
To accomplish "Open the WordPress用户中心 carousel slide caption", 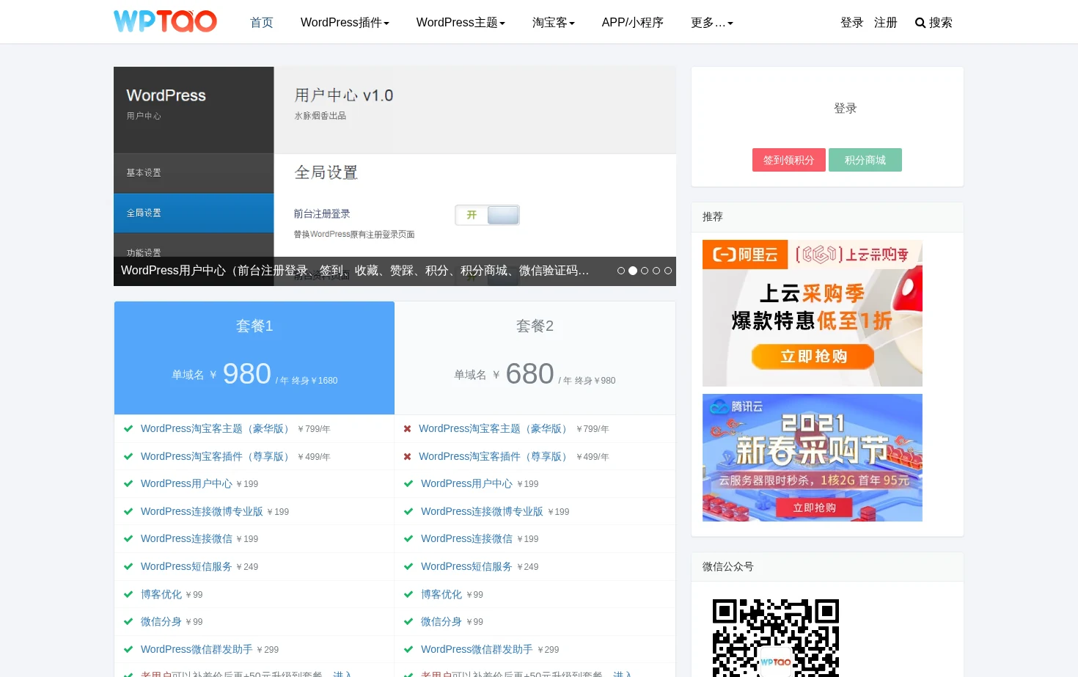I will pos(355,271).
